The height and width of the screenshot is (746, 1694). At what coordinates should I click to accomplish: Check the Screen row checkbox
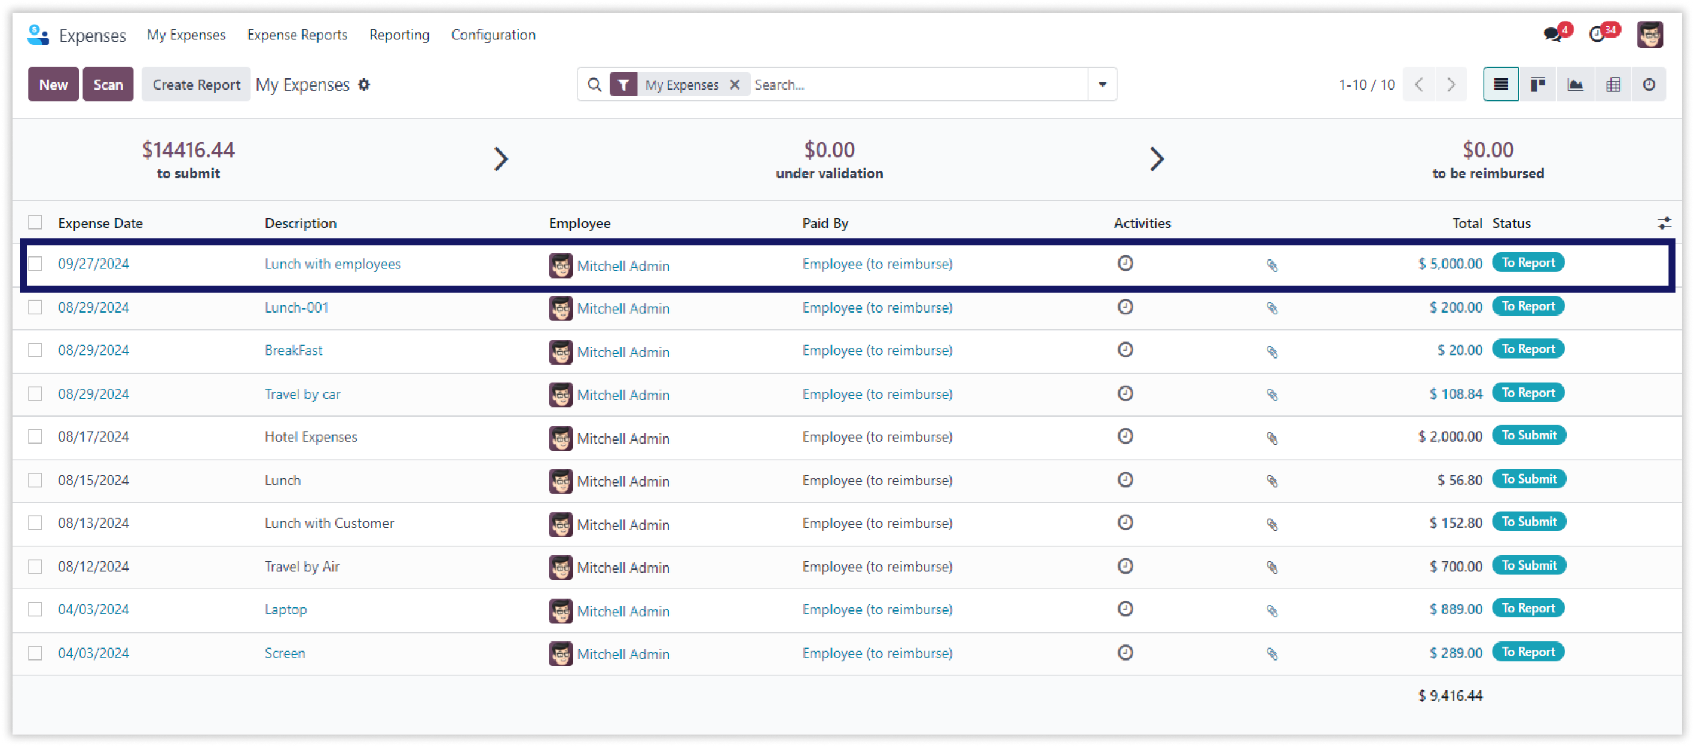coord(35,653)
